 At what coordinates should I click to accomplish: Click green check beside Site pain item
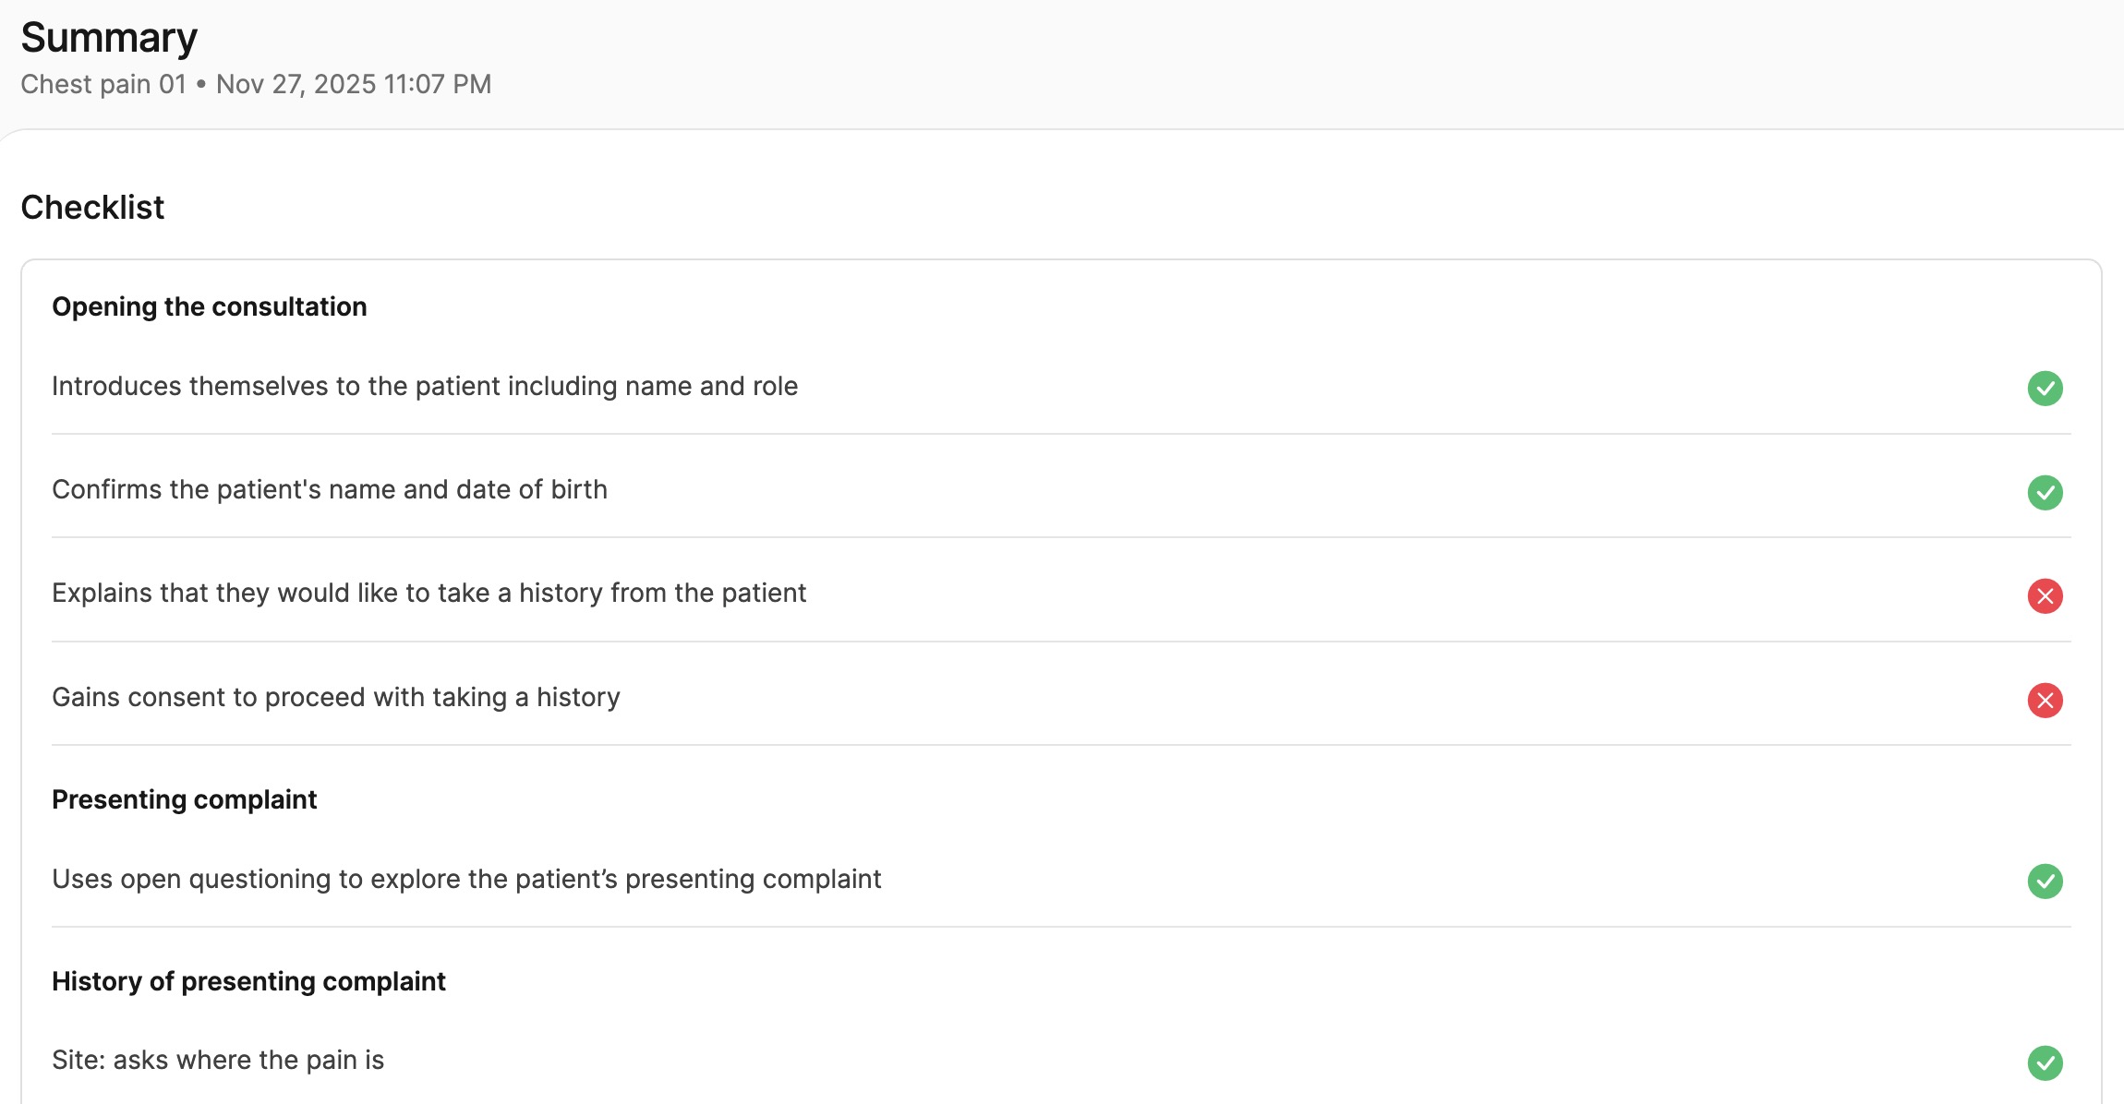pyautogui.click(x=2045, y=1062)
